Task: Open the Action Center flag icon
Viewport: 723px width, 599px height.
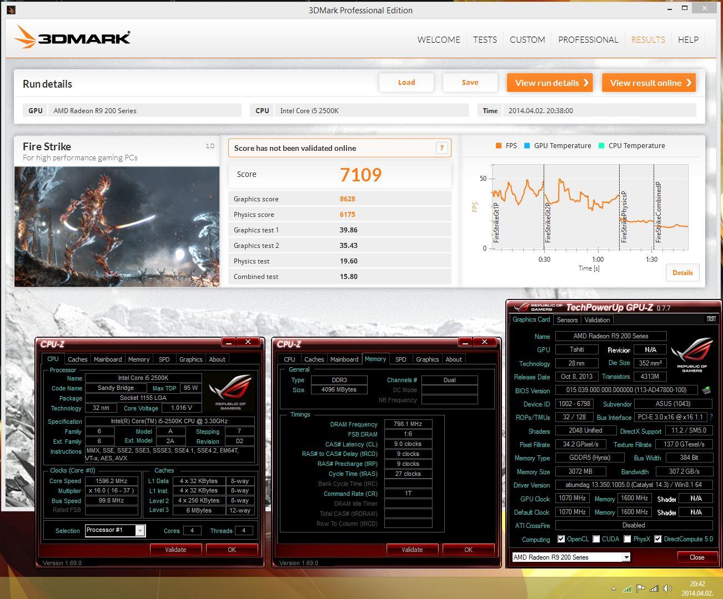Action: coord(640,588)
